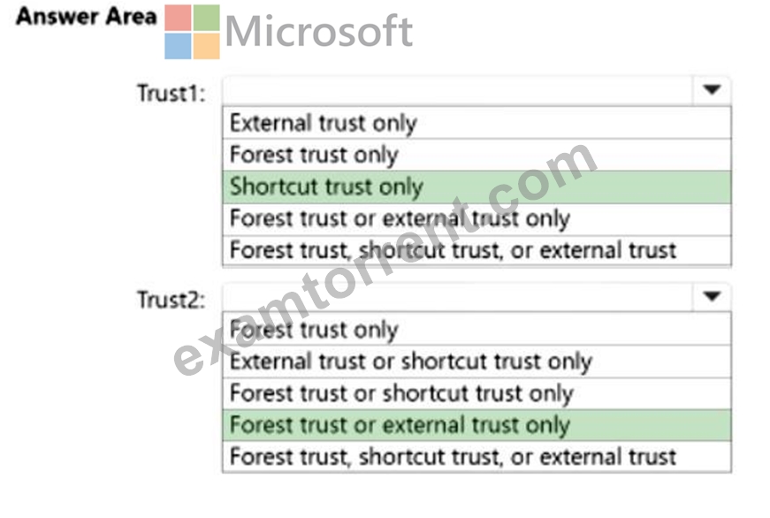Select 'External trust only' under Trust1
This screenshot has width=770, height=518.
[x=476, y=123]
